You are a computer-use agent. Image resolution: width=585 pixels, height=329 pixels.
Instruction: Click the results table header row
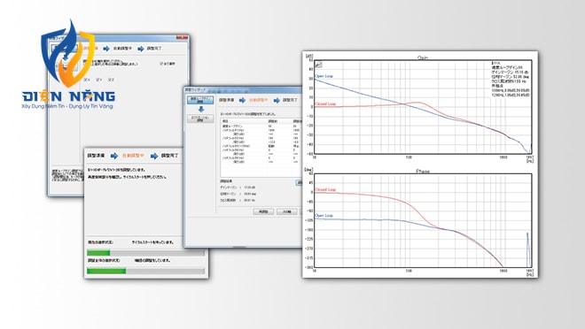261,121
